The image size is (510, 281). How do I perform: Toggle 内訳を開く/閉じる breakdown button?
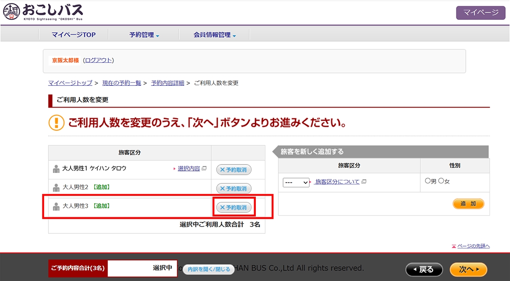click(x=209, y=269)
